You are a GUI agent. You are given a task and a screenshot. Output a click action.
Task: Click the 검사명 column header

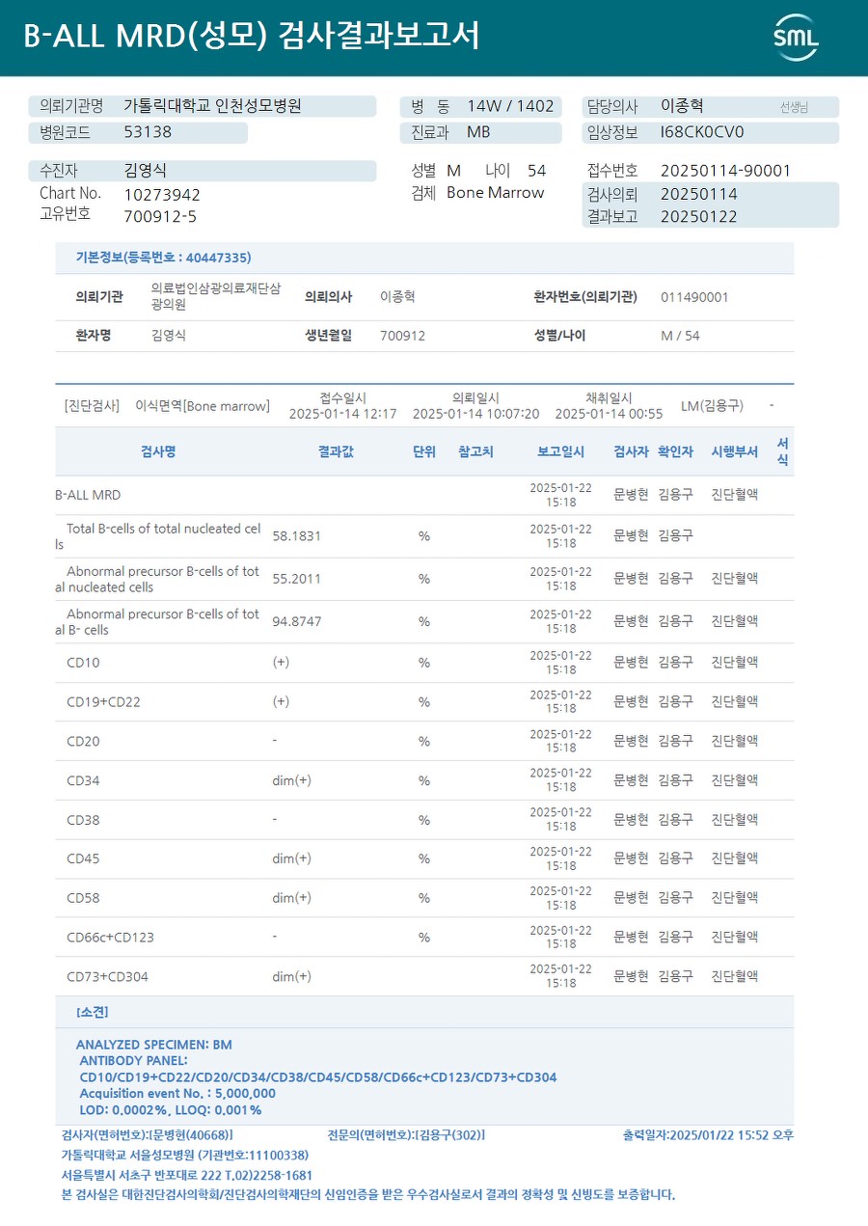click(x=158, y=451)
